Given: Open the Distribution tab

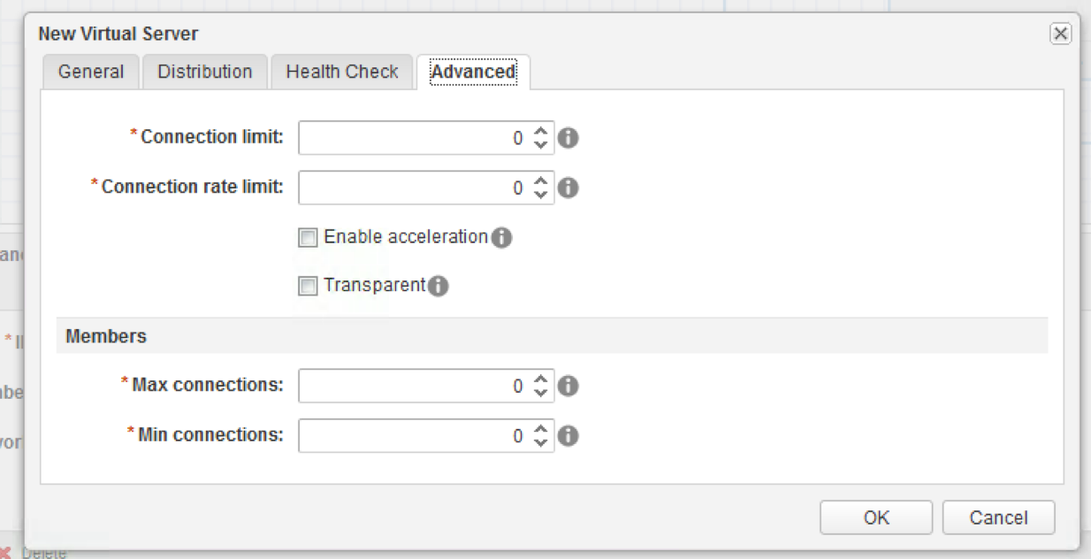Looking at the screenshot, I should coord(205,72).
